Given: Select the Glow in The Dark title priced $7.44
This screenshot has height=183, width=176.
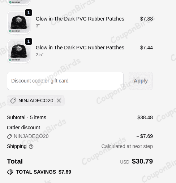Looking at the screenshot, I should coord(80,48).
